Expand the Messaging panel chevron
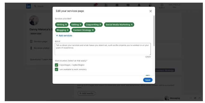The height and width of the screenshot is (103, 205). (199, 98)
